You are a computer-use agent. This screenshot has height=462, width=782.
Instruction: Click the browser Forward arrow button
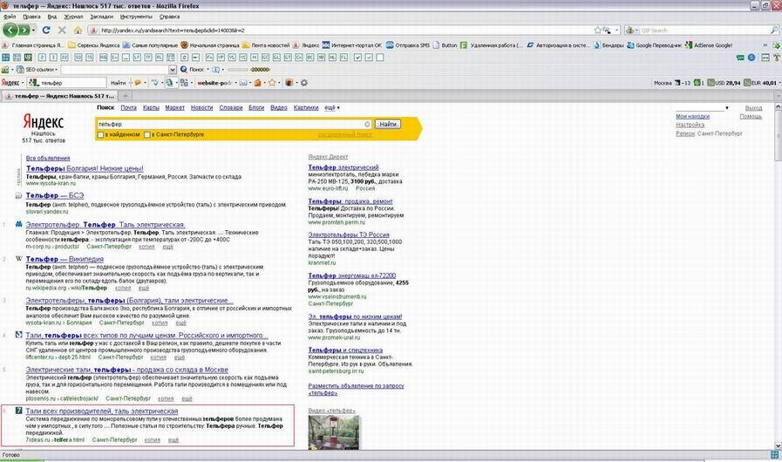tap(24, 31)
